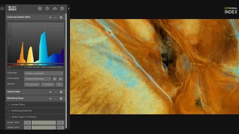This screenshot has height=134, width=239.
Task: Toggle visibility of Rendering Setup panel
Action: (x=50, y=98)
